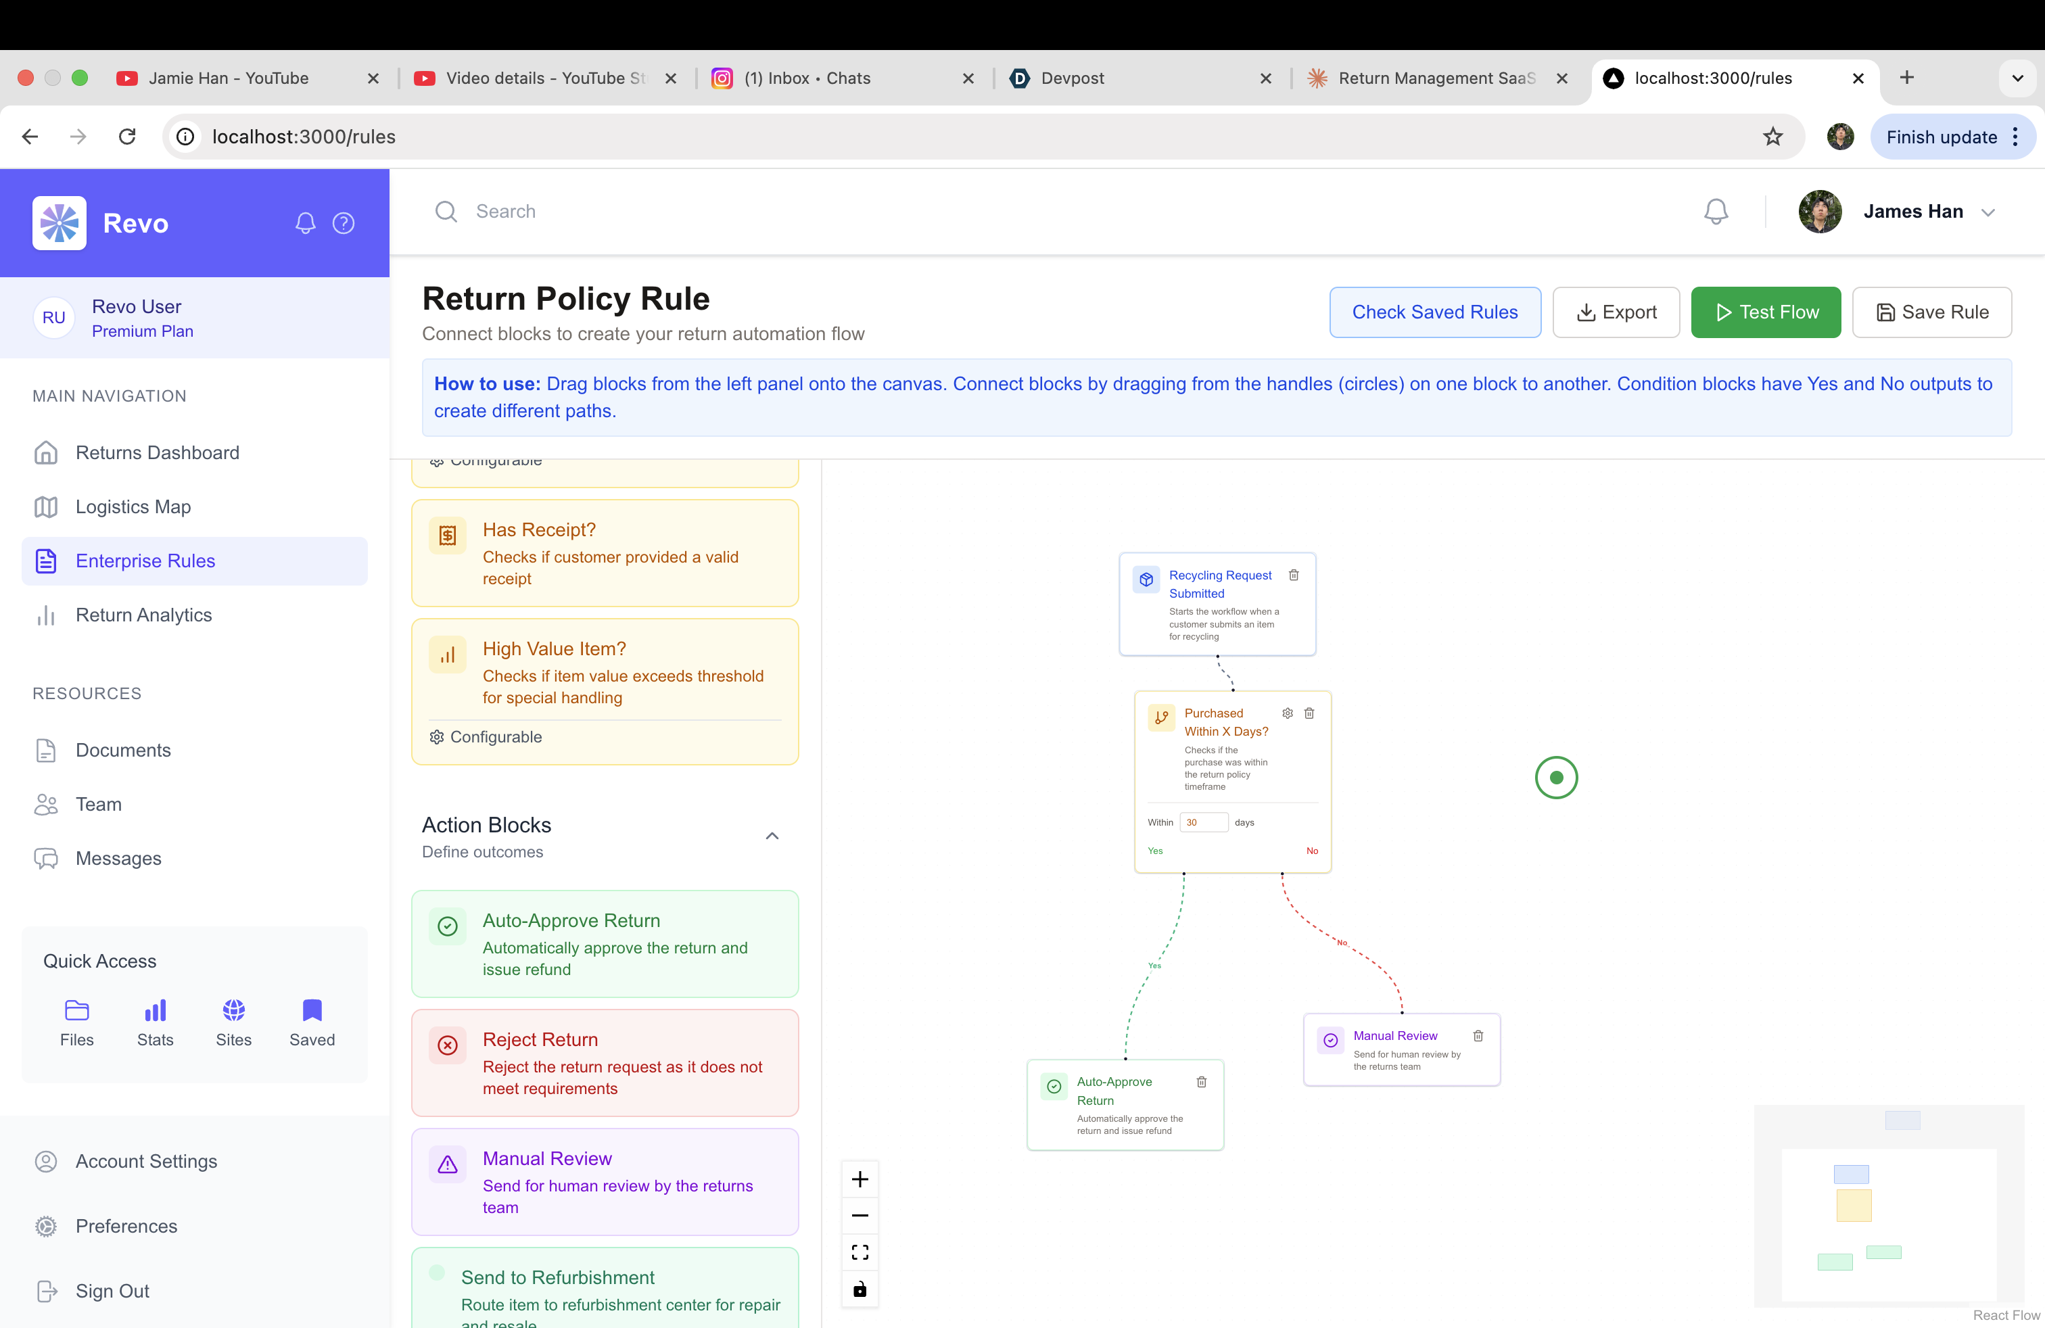Image resolution: width=2045 pixels, height=1328 pixels.
Task: Open Return Analytics in navigation
Action: [x=143, y=615]
